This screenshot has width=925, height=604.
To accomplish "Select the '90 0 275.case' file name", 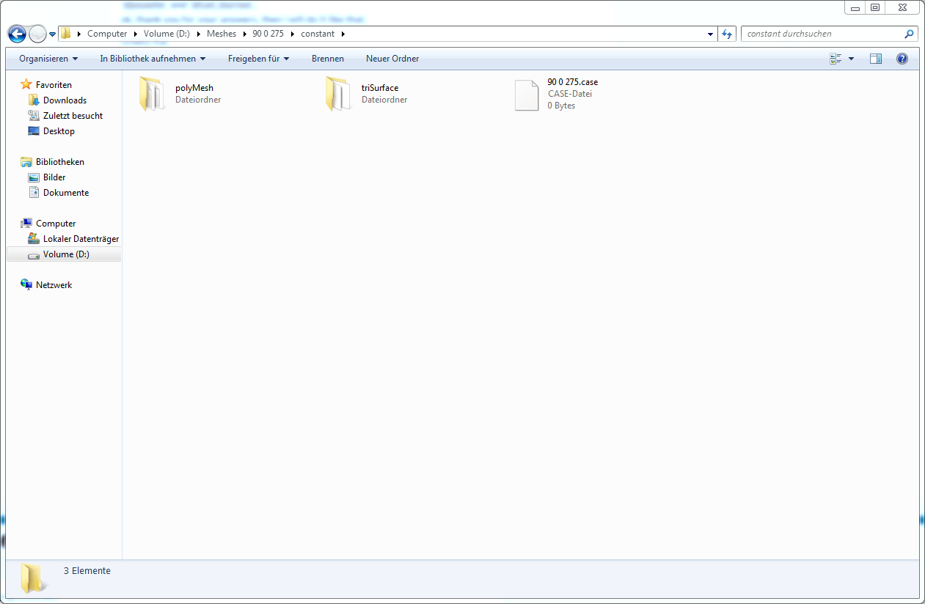I will click(x=573, y=82).
